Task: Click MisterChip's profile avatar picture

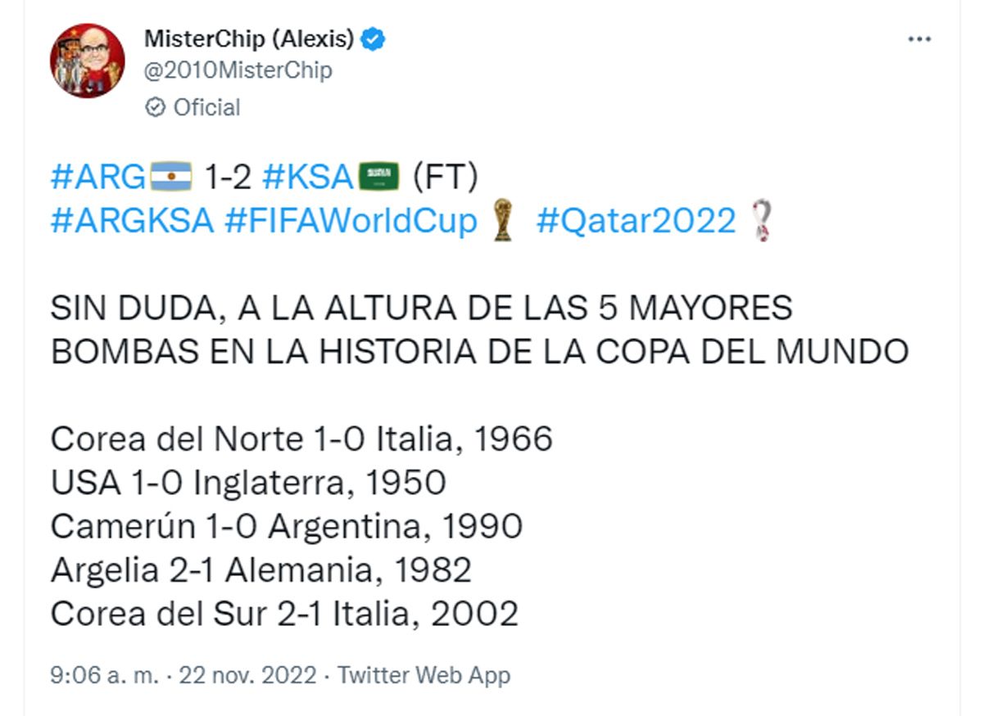Action: point(87,61)
